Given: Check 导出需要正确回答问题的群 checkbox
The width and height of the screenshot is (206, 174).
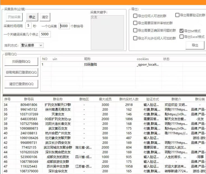Looking at the screenshot, I should point(135,30).
